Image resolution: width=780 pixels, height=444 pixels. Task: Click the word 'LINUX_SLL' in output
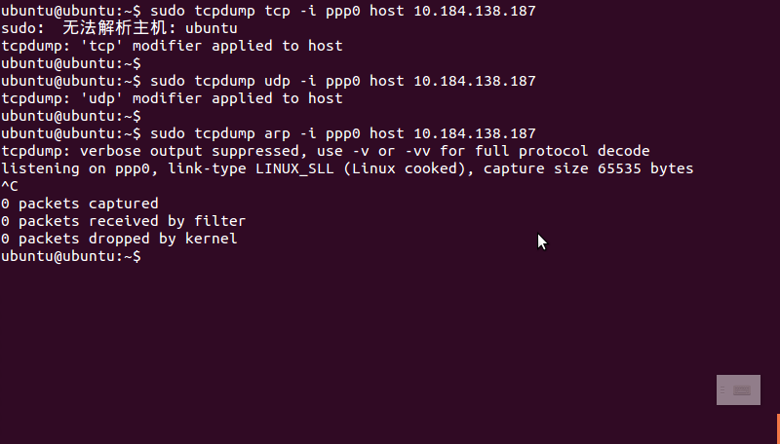(x=294, y=168)
